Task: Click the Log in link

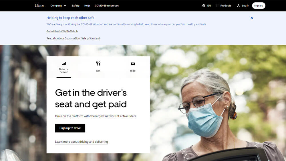Action: click(245, 6)
